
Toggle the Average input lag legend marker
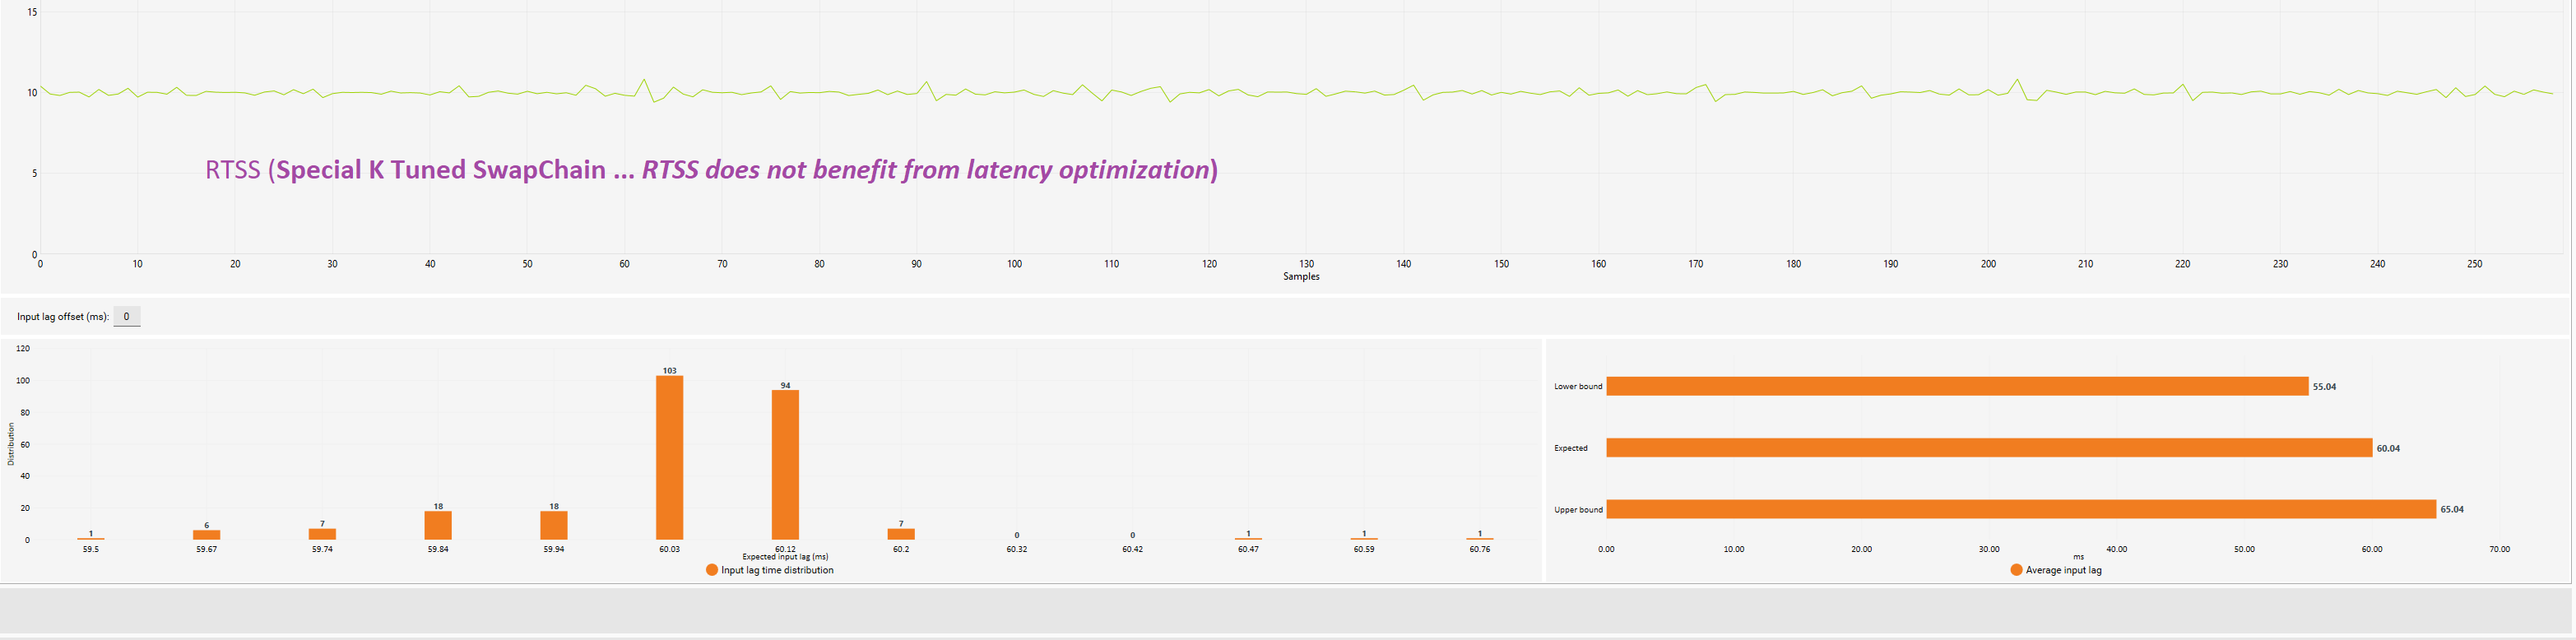2016,570
